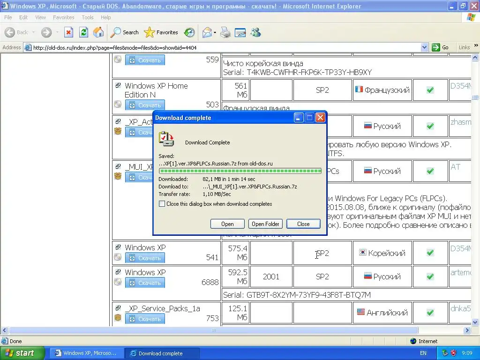Refresh the page with green arrows icon
480x360 pixels.
click(83, 32)
